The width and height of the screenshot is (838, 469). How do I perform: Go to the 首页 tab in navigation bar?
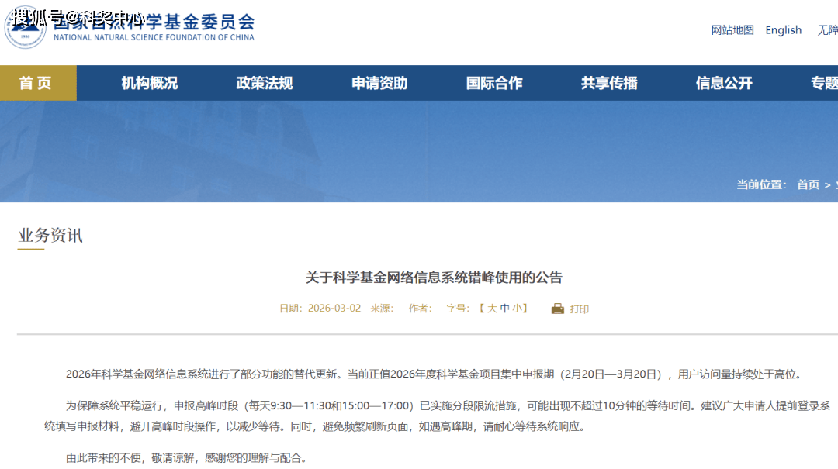pyautogui.click(x=36, y=83)
